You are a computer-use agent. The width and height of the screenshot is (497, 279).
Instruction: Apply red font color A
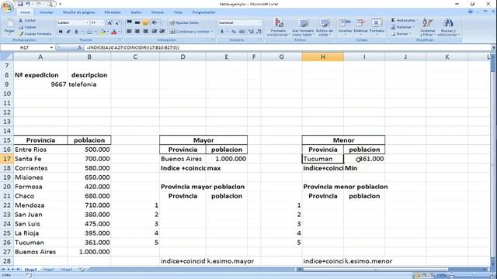click(113, 32)
